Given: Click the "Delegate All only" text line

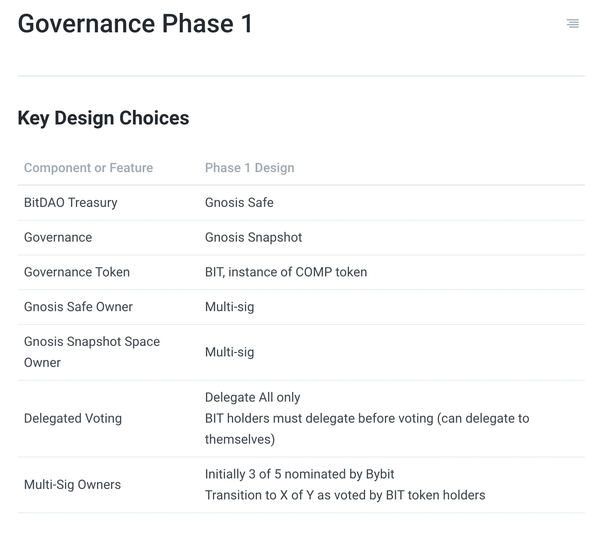Looking at the screenshot, I should tap(252, 397).
